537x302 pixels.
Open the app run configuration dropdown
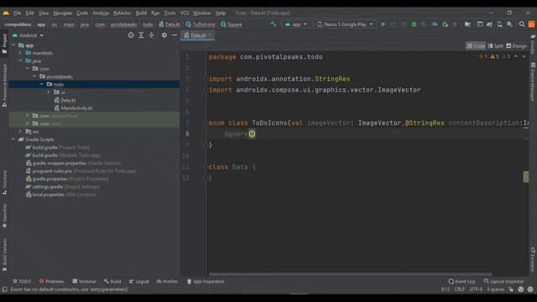(x=296, y=24)
